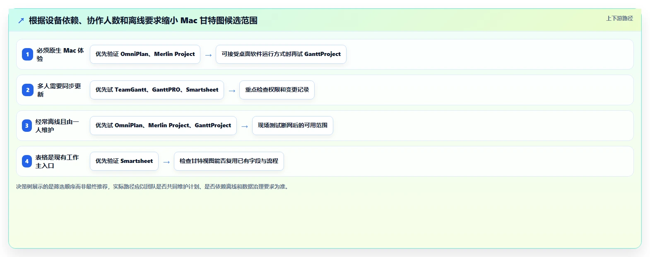Click the arrow after 优先试 TeamGantt、GanttPRO、Smartsheet
The width and height of the screenshot is (650, 257).
pyautogui.click(x=232, y=91)
